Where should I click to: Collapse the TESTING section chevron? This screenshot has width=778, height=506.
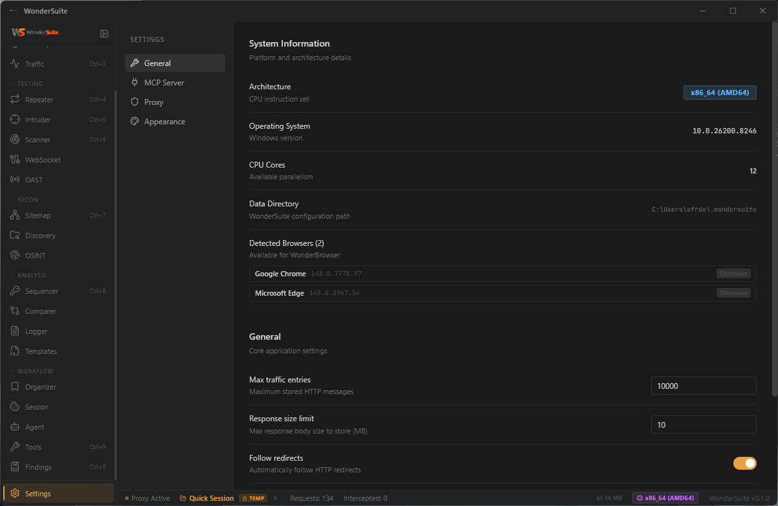click(12, 84)
